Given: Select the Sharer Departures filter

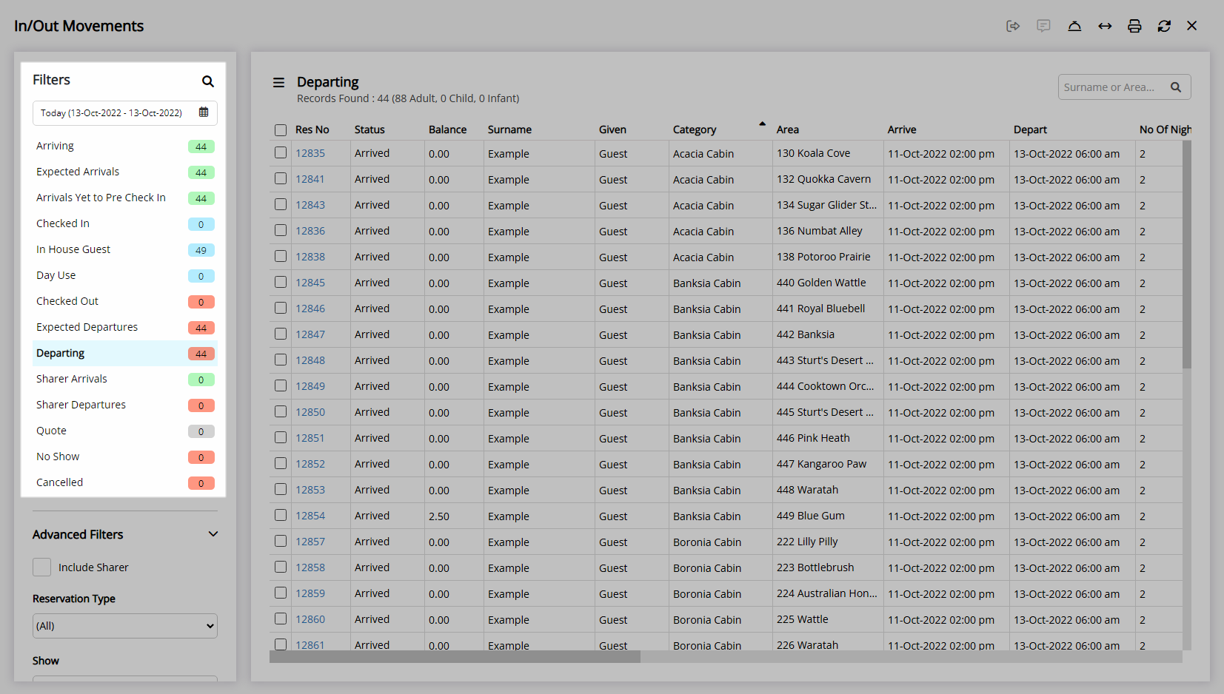Looking at the screenshot, I should click(x=124, y=405).
